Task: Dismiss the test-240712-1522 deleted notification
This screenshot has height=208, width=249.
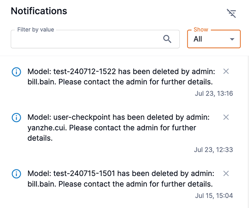Action: tap(226, 71)
